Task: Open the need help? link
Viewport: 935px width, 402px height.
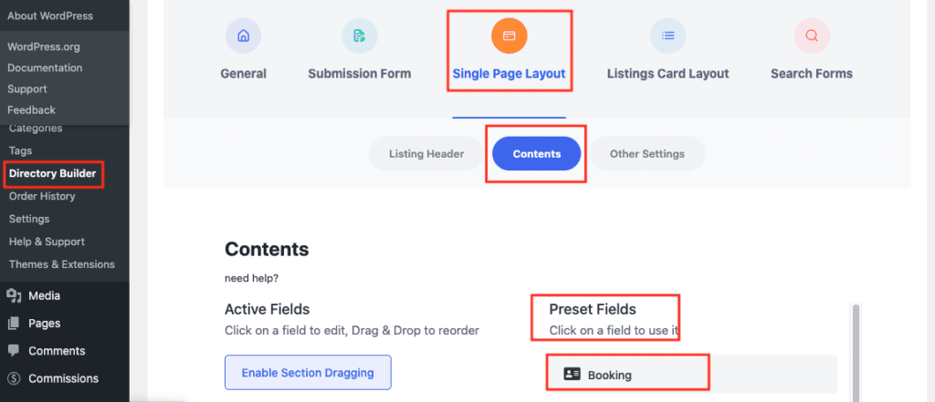Action: coord(252,278)
